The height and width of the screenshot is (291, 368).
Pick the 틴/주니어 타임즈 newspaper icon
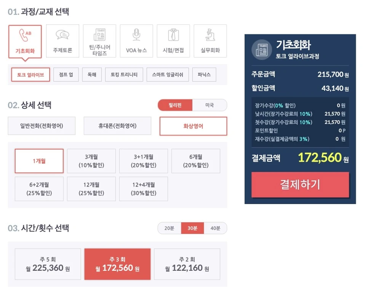click(99, 35)
